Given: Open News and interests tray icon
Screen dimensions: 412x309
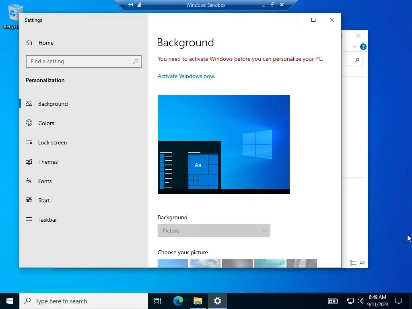Looking at the screenshot, I should pyautogui.click(x=332, y=301).
